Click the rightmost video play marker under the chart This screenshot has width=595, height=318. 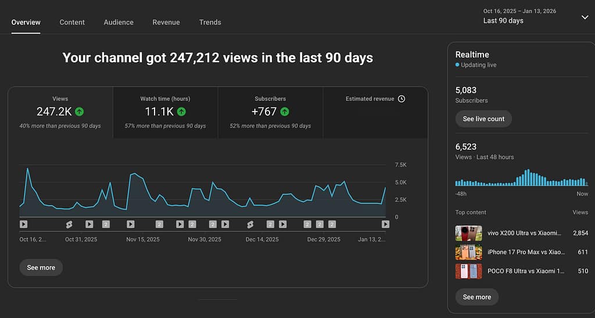(385, 224)
